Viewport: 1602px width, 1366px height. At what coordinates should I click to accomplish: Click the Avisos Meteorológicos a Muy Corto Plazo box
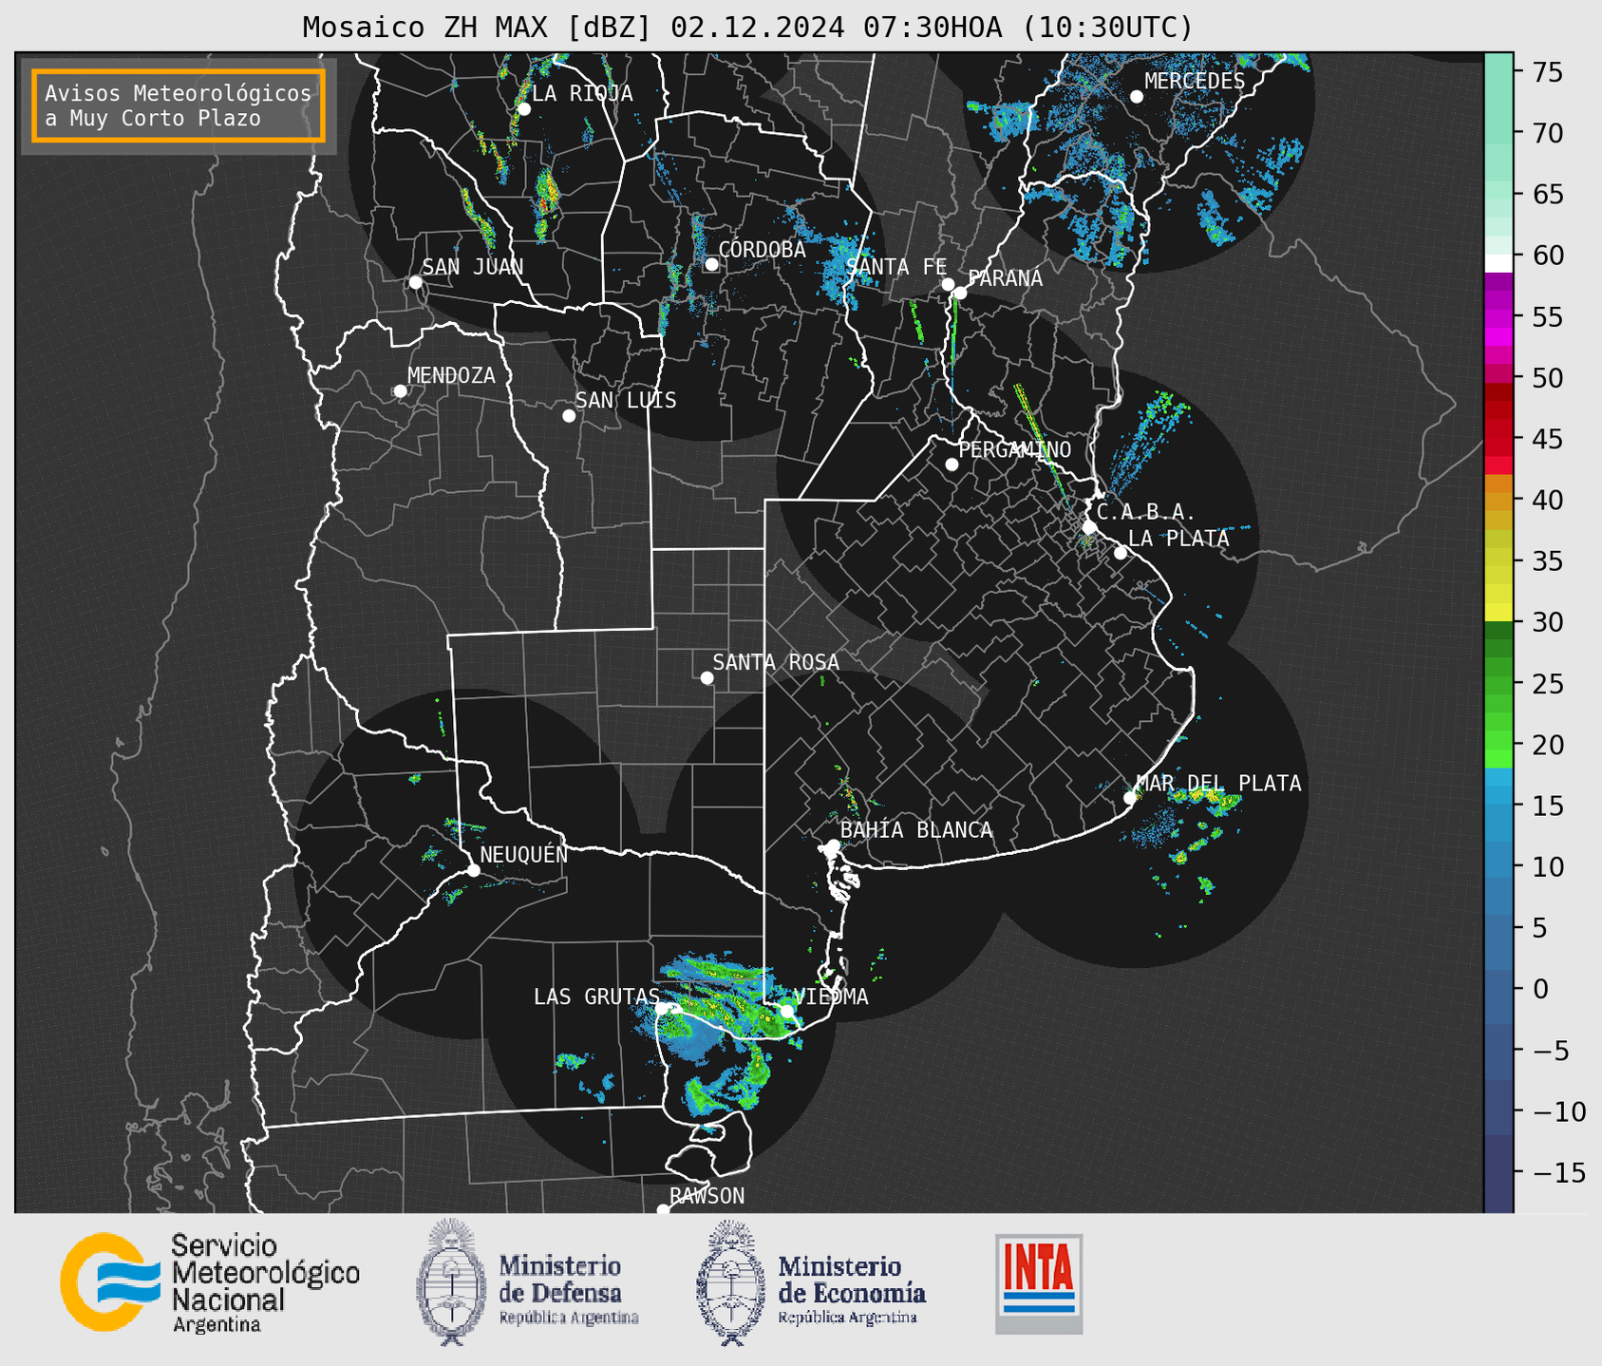pos(179,105)
